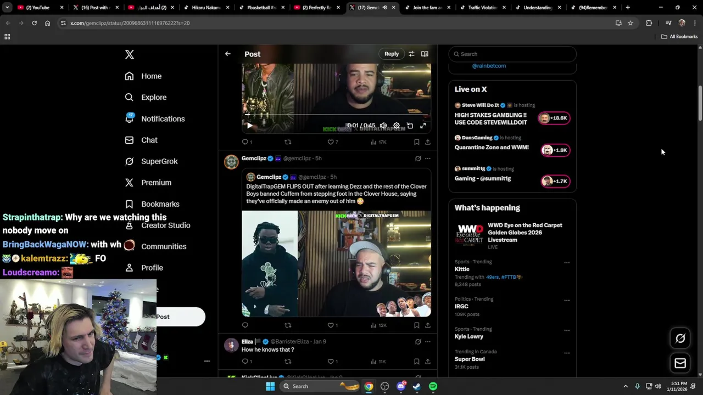Bookmark the top video post
Viewport: 703px width, 395px height.
417,142
